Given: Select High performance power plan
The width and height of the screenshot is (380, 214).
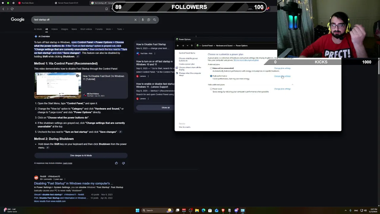Looking at the screenshot, I should [211, 76].
